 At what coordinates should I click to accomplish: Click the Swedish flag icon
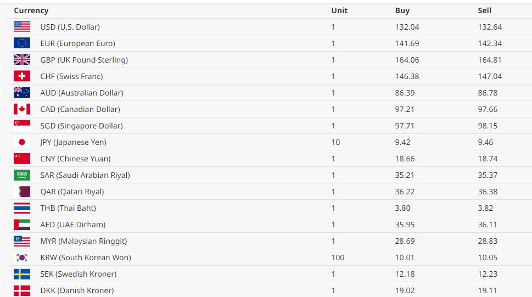pyautogui.click(x=22, y=273)
